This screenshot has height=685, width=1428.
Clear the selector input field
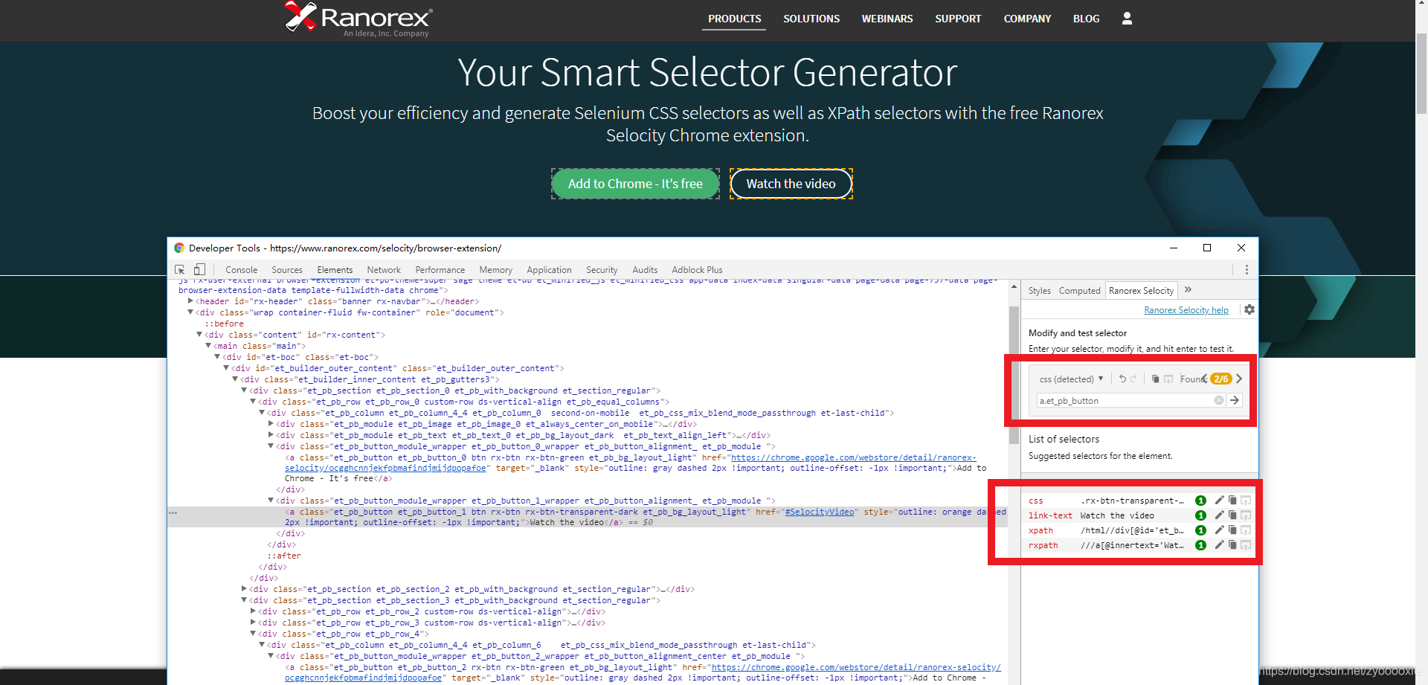coord(1219,400)
